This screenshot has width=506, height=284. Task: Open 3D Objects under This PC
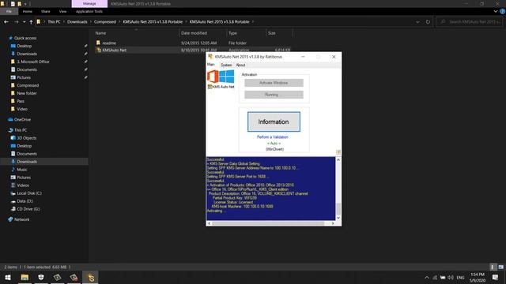[x=26, y=138]
